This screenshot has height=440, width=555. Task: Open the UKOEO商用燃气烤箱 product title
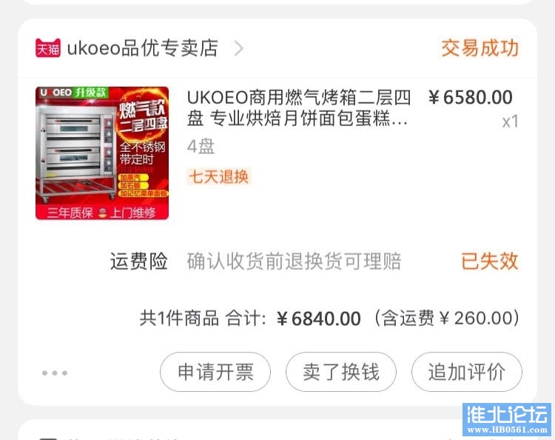point(299,107)
